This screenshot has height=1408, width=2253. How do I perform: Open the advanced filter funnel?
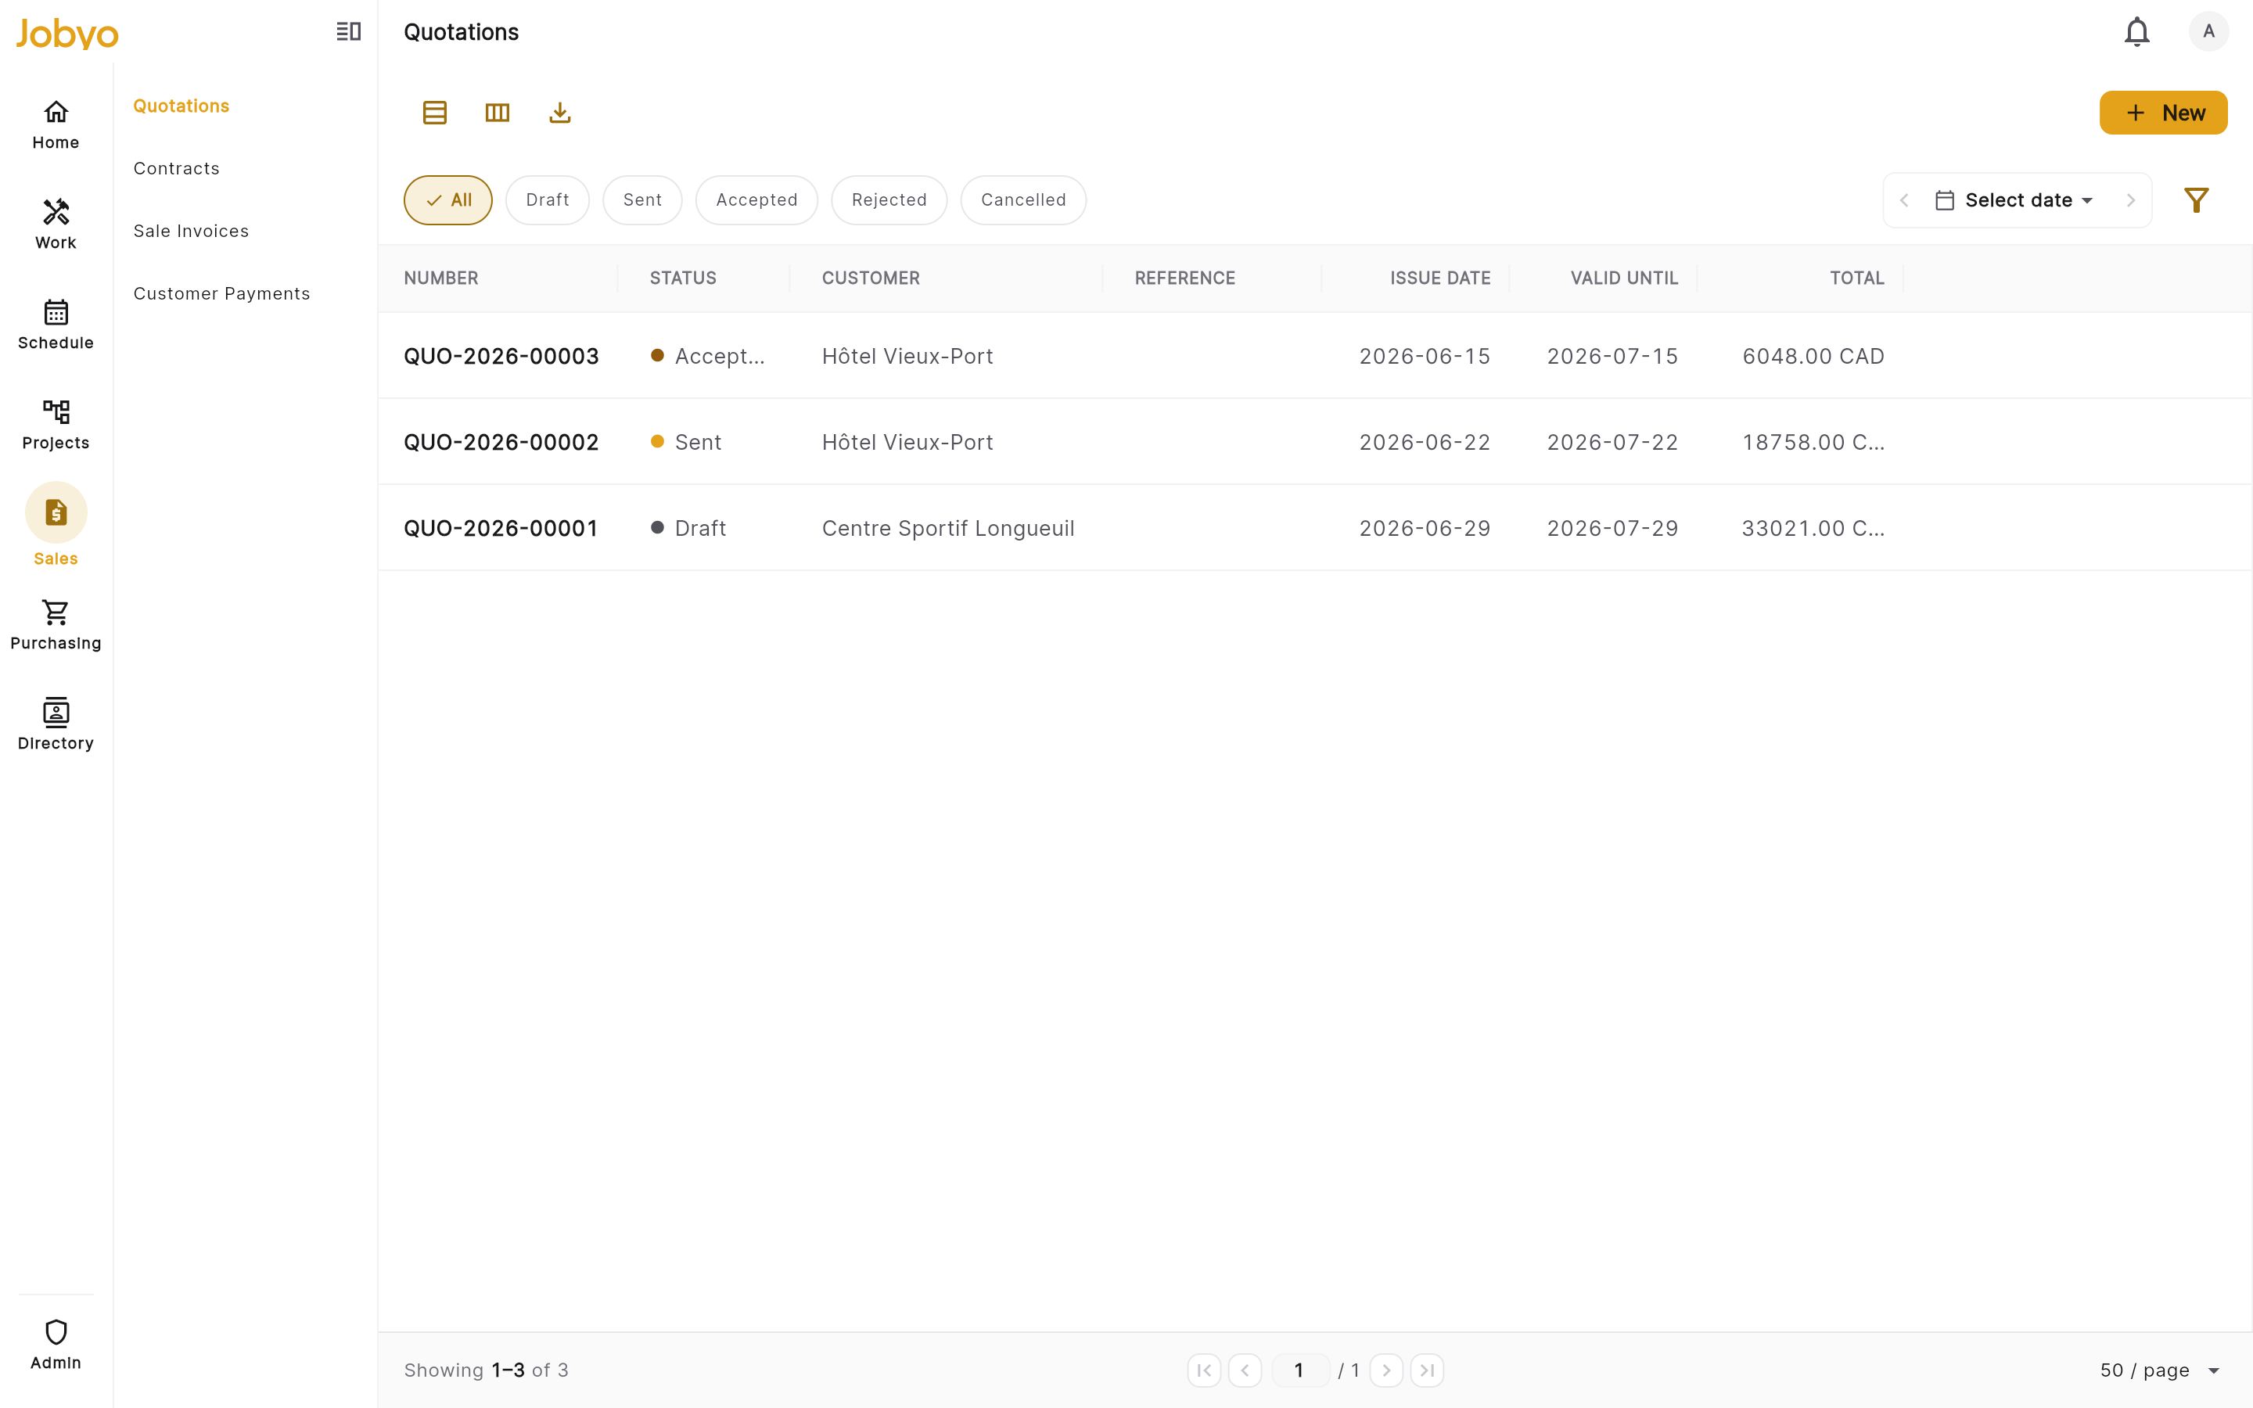2196,200
